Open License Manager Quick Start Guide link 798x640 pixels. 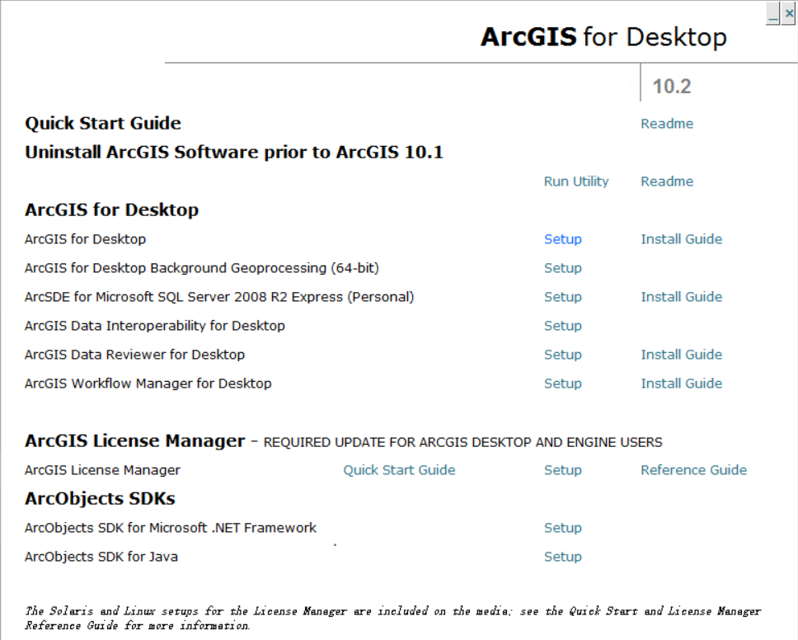pyautogui.click(x=399, y=470)
